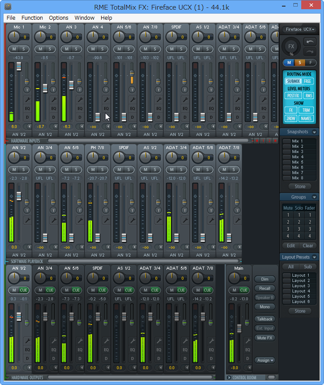The height and width of the screenshot is (385, 324).
Task: Open the Assign dropdown
Action: pyautogui.click(x=265, y=360)
